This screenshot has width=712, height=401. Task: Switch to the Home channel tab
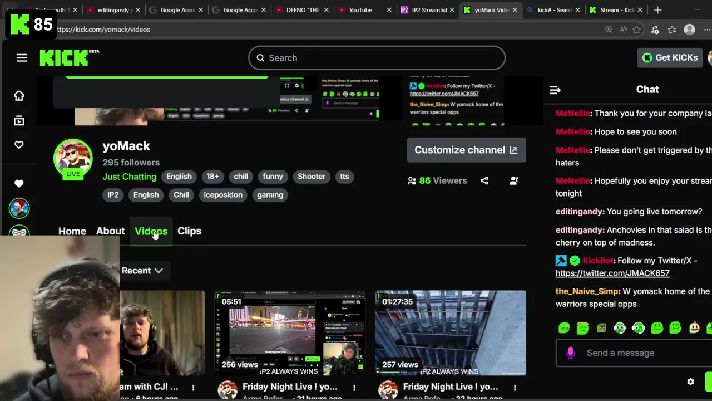pos(72,231)
